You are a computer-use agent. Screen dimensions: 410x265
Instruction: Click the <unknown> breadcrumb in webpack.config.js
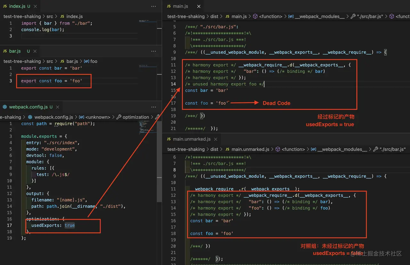point(98,117)
